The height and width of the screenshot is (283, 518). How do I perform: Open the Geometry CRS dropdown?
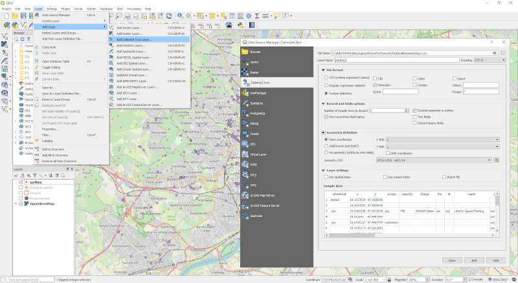coord(434,160)
